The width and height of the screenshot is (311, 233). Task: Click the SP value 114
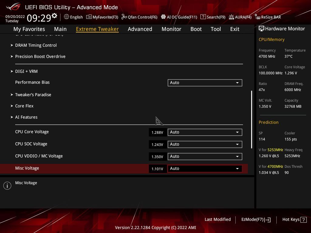coord(262,139)
